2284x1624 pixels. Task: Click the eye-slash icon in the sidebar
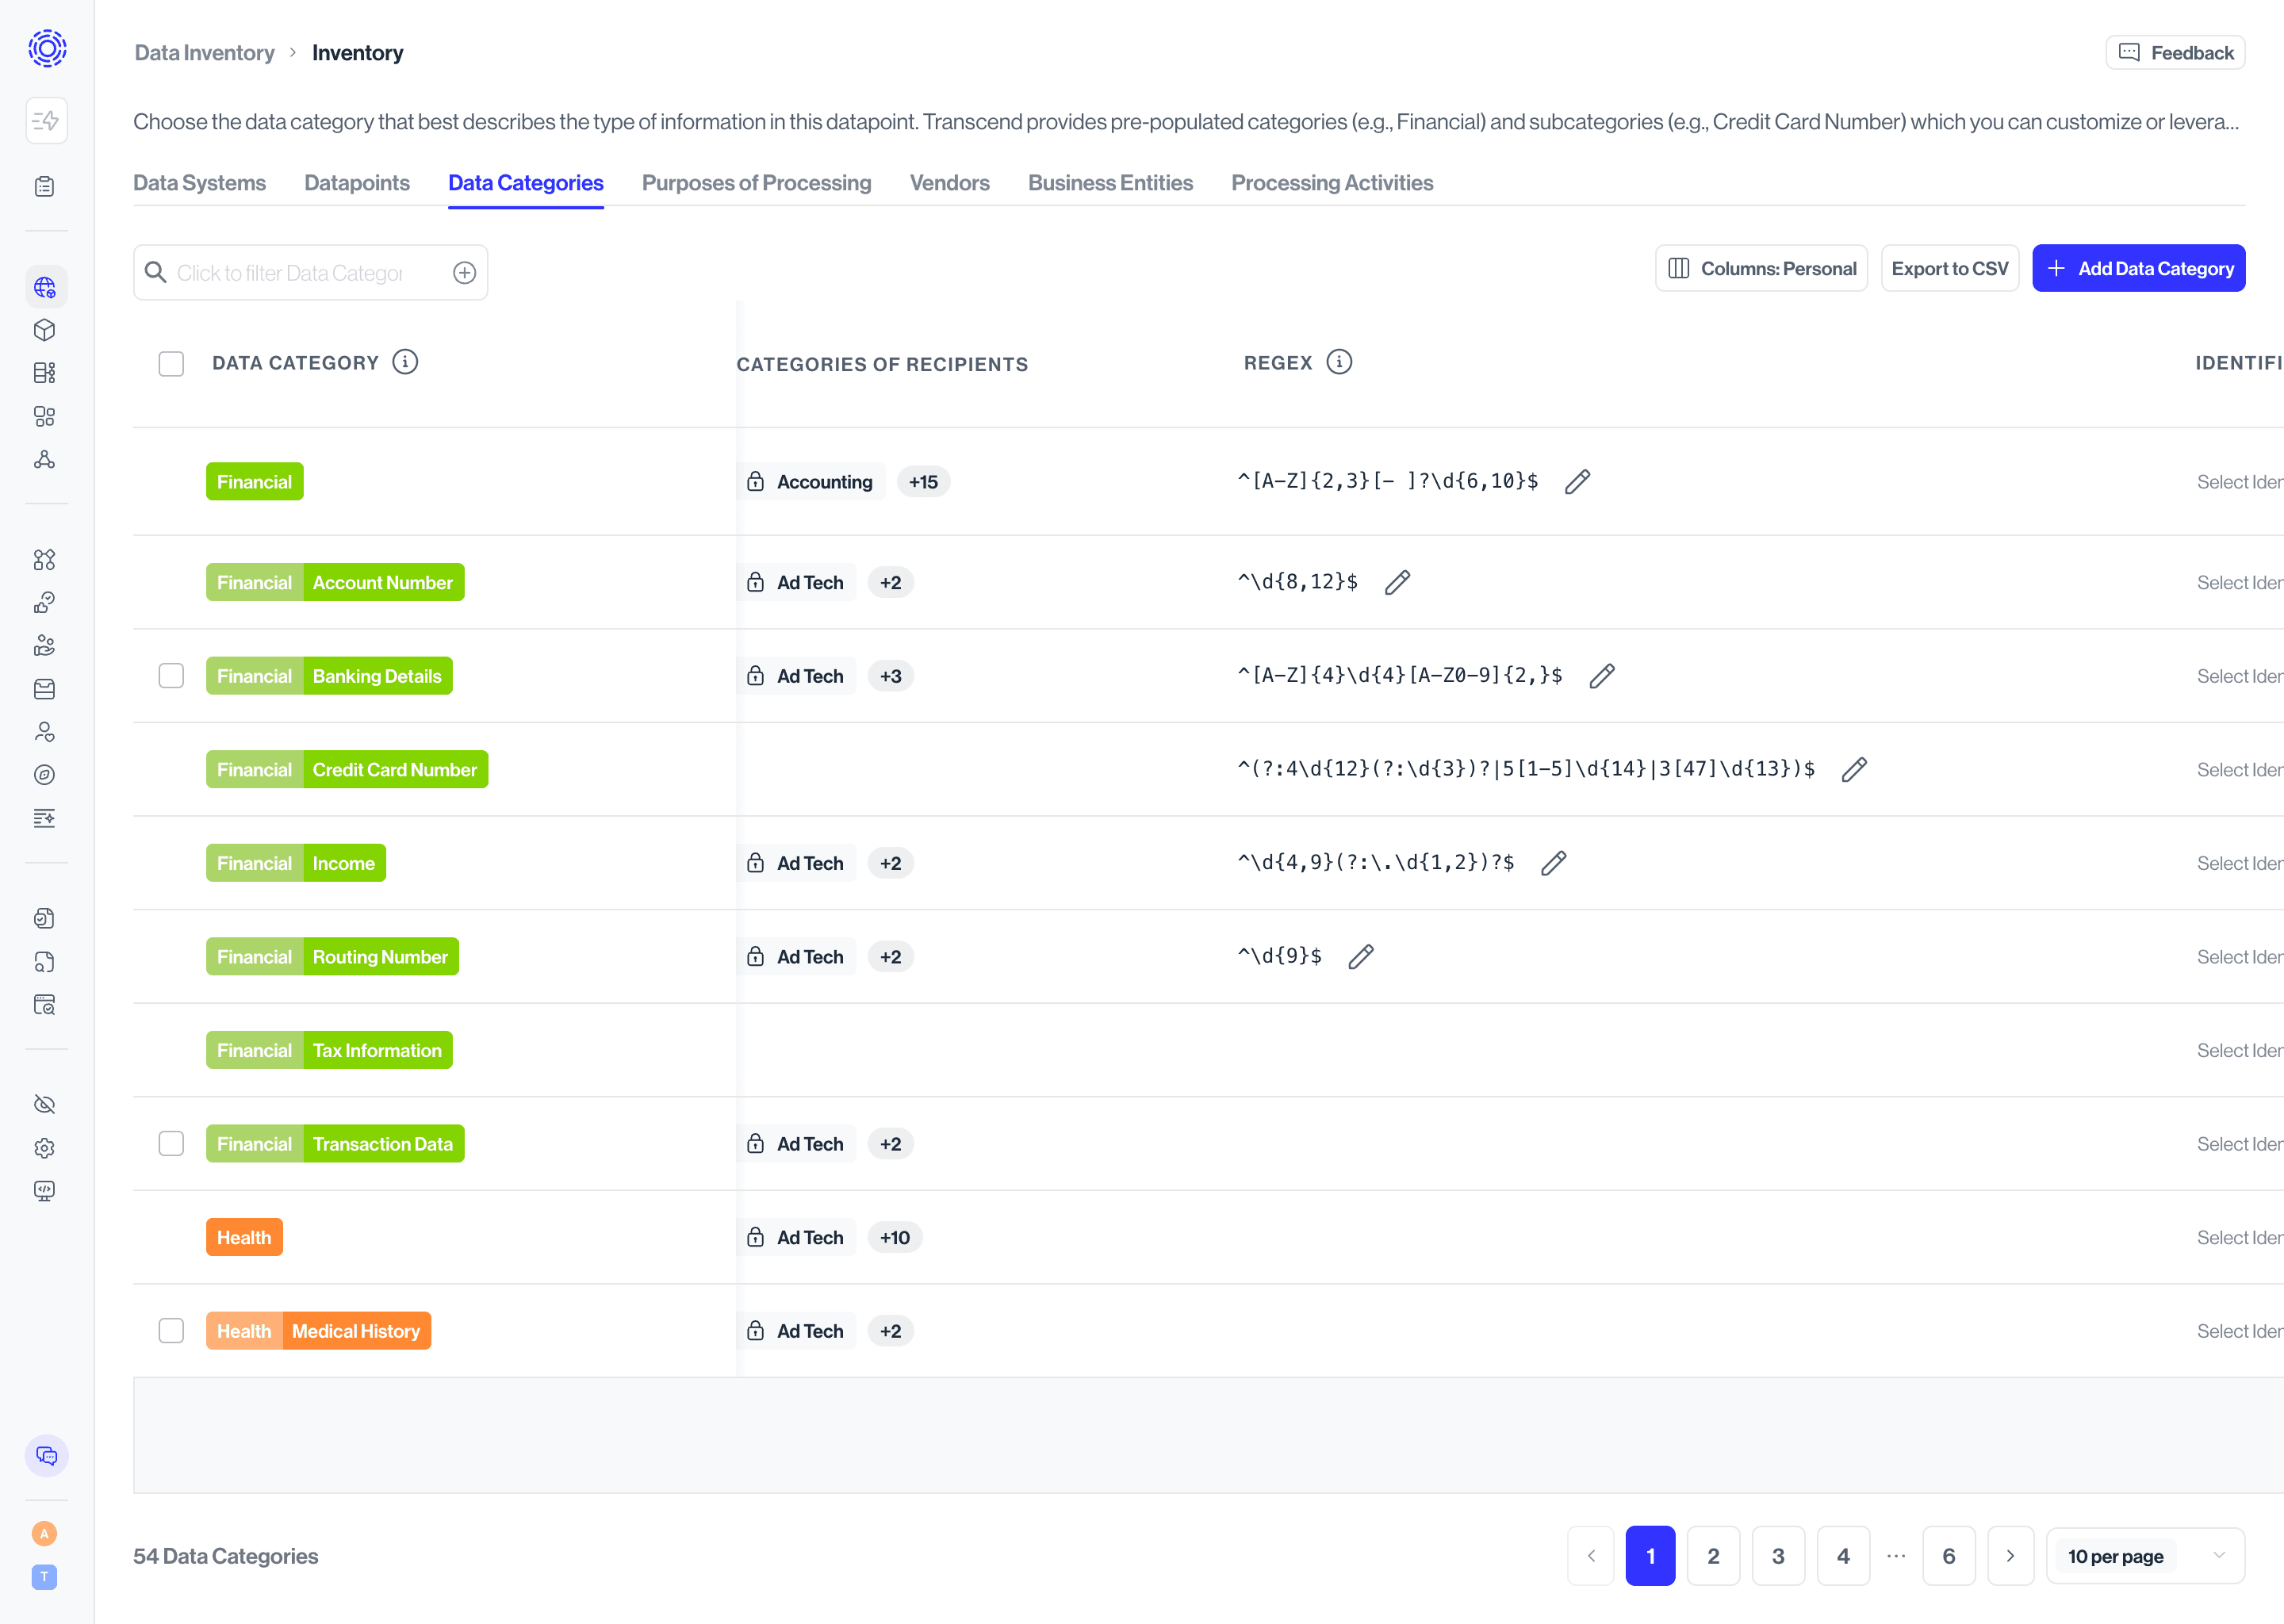[x=46, y=1104]
